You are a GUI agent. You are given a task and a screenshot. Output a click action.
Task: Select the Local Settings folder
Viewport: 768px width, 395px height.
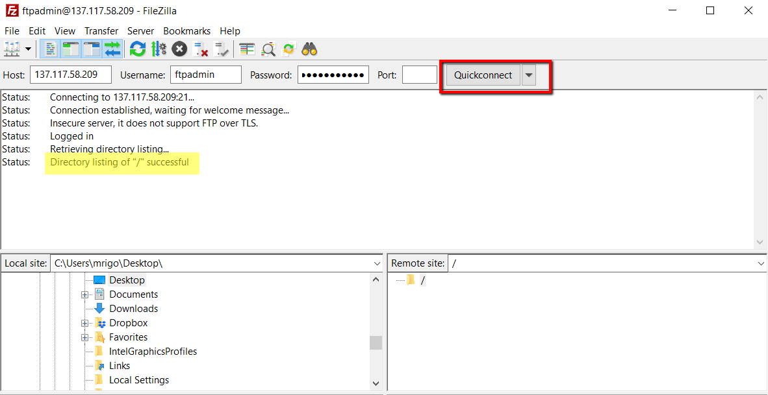(138, 380)
